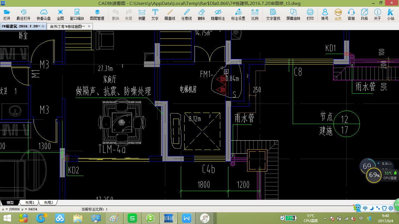Click the green S taskbar icon
Screen dimensions: 399x224
point(132,218)
